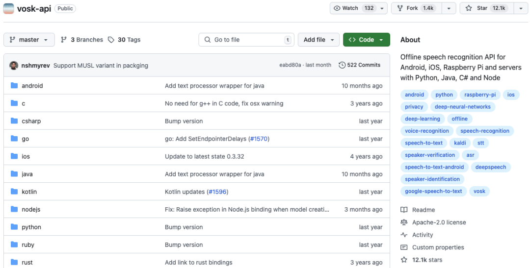Click the Activity pulse icon
Screen dimensions: 530x268
pyautogui.click(x=404, y=235)
